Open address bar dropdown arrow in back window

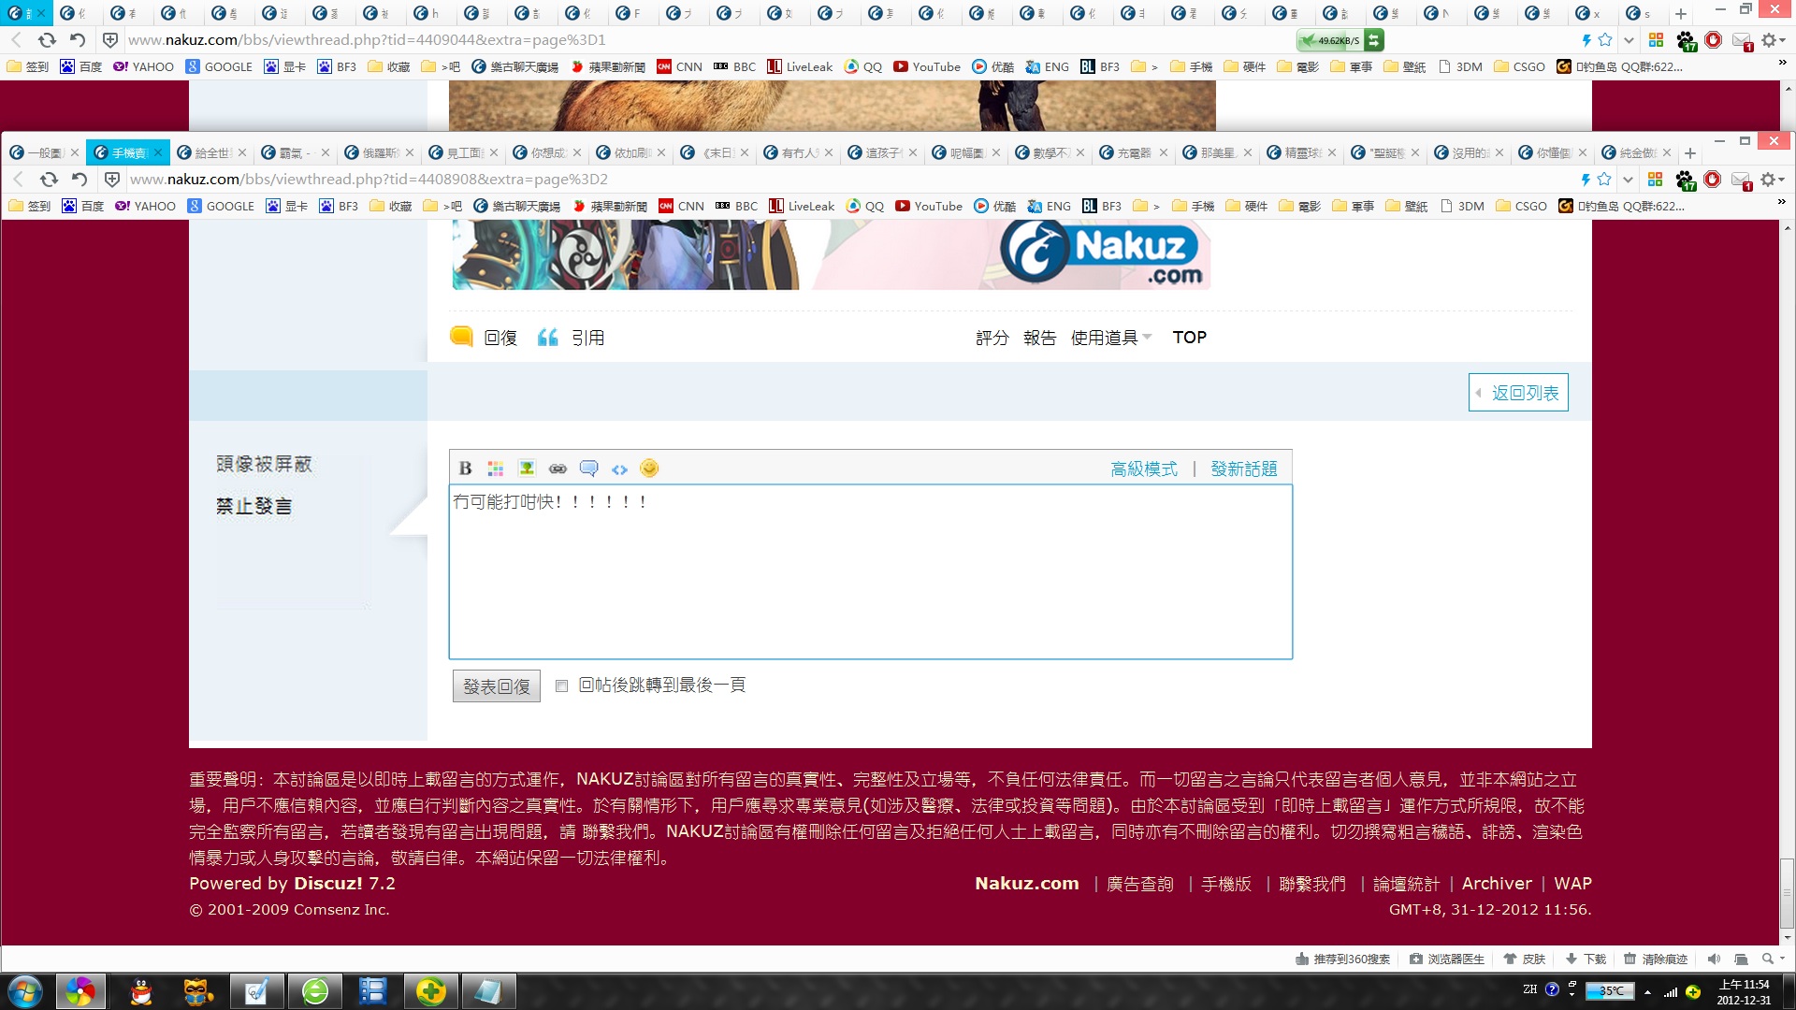click(x=1629, y=40)
